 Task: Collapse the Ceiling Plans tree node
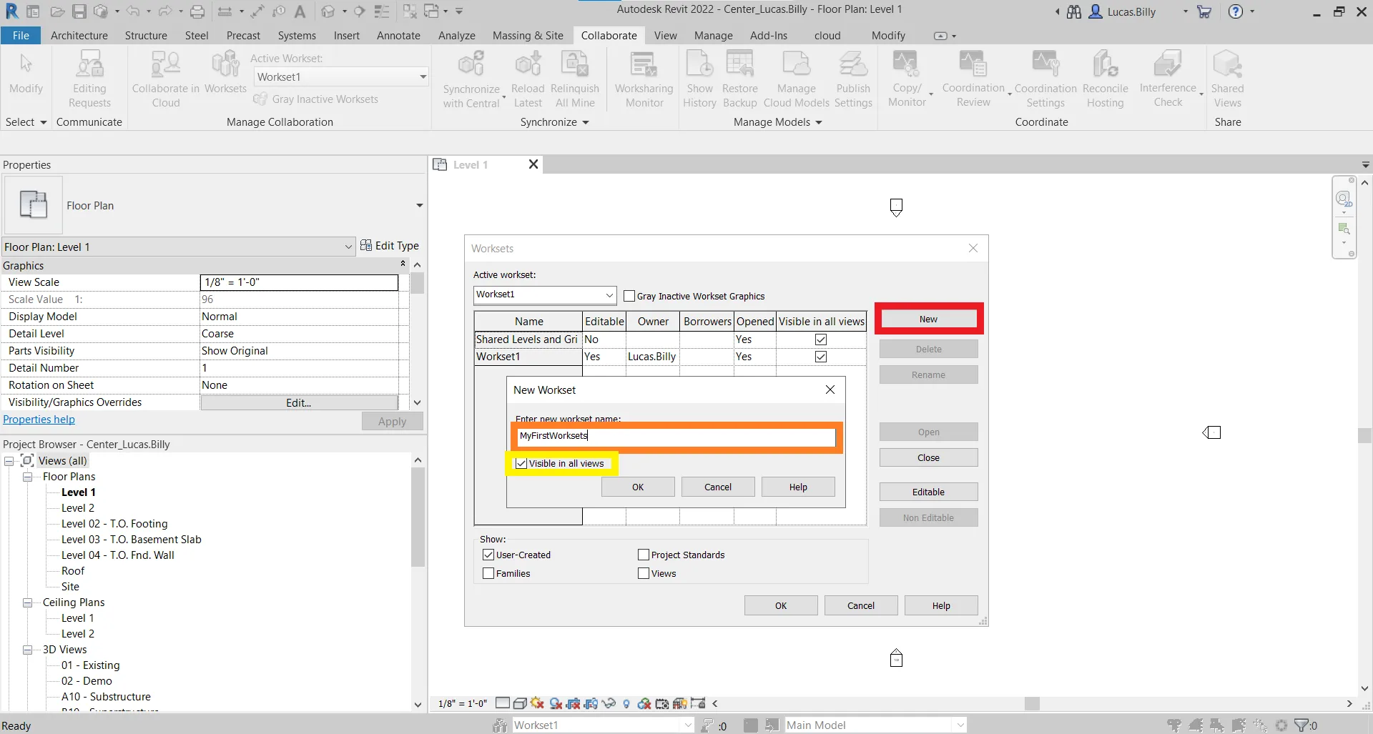(x=27, y=602)
